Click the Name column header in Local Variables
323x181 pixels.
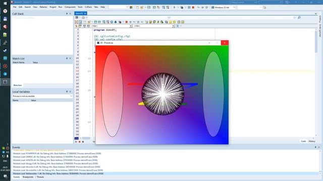click(x=16, y=101)
